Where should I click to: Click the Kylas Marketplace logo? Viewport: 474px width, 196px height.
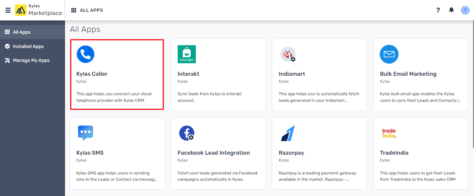point(39,10)
